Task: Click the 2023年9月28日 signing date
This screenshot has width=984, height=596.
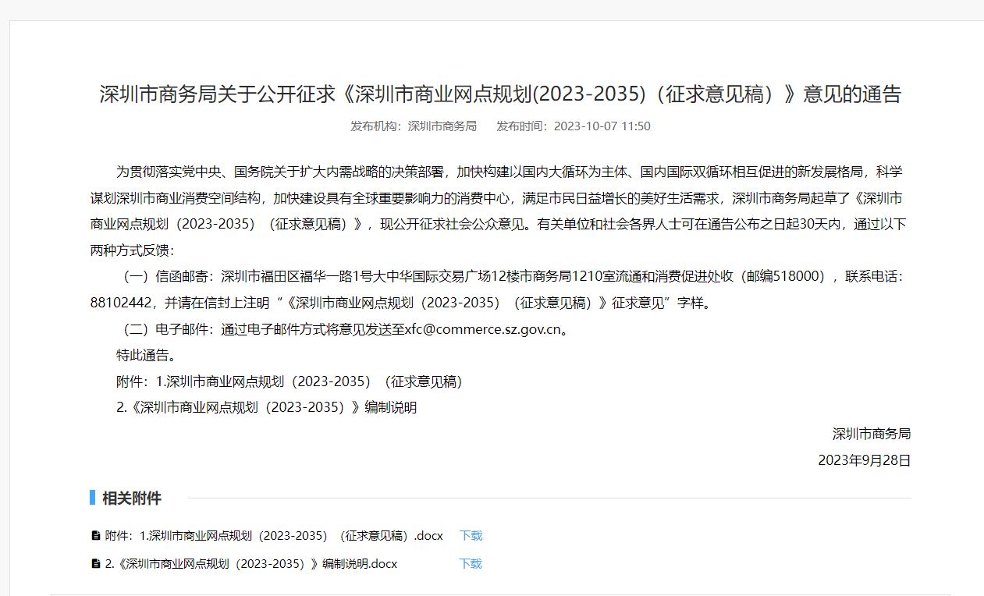Action: pyautogui.click(x=864, y=460)
